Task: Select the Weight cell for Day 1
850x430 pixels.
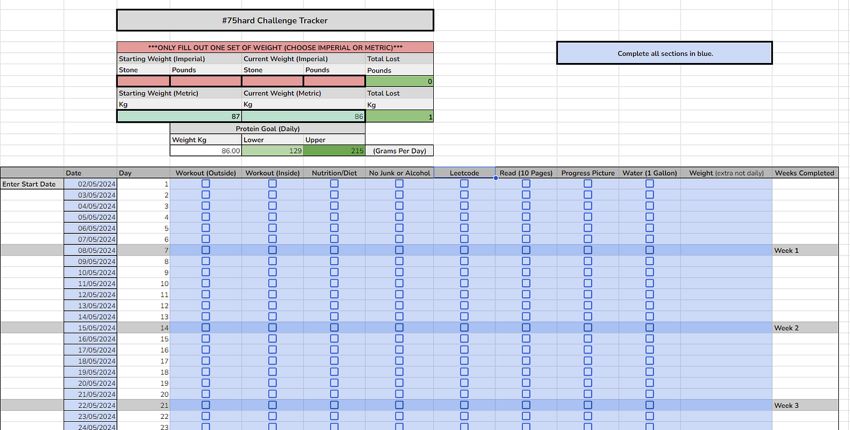Action: tap(726, 184)
